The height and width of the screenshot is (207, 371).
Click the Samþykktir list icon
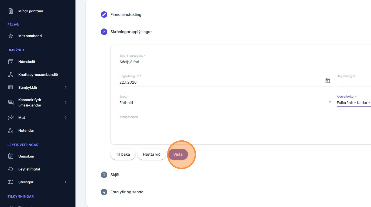(x=11, y=87)
